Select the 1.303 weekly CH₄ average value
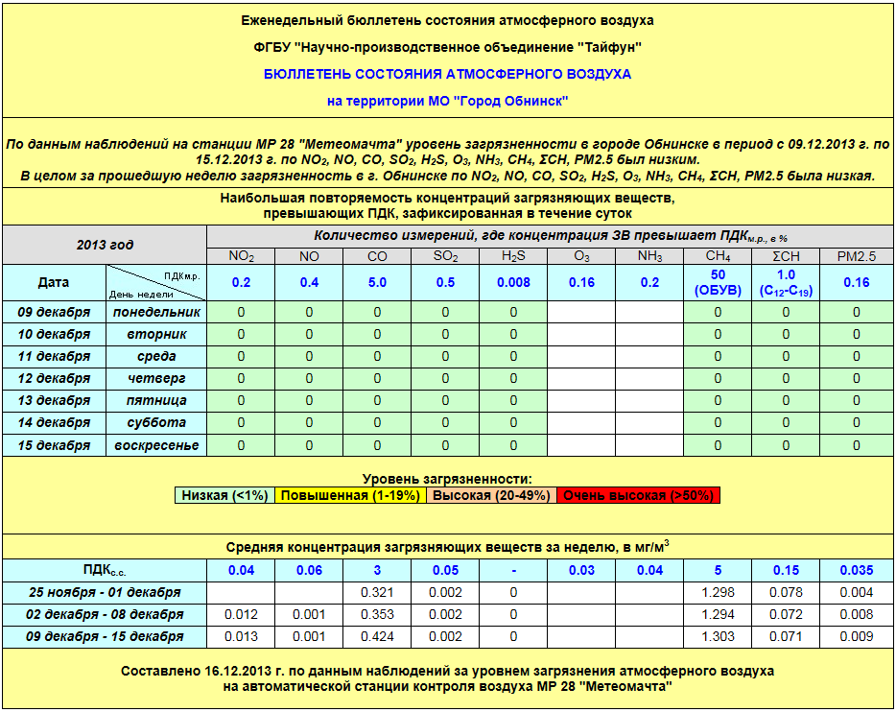Image resolution: width=896 pixels, height=712 pixels. click(x=718, y=636)
